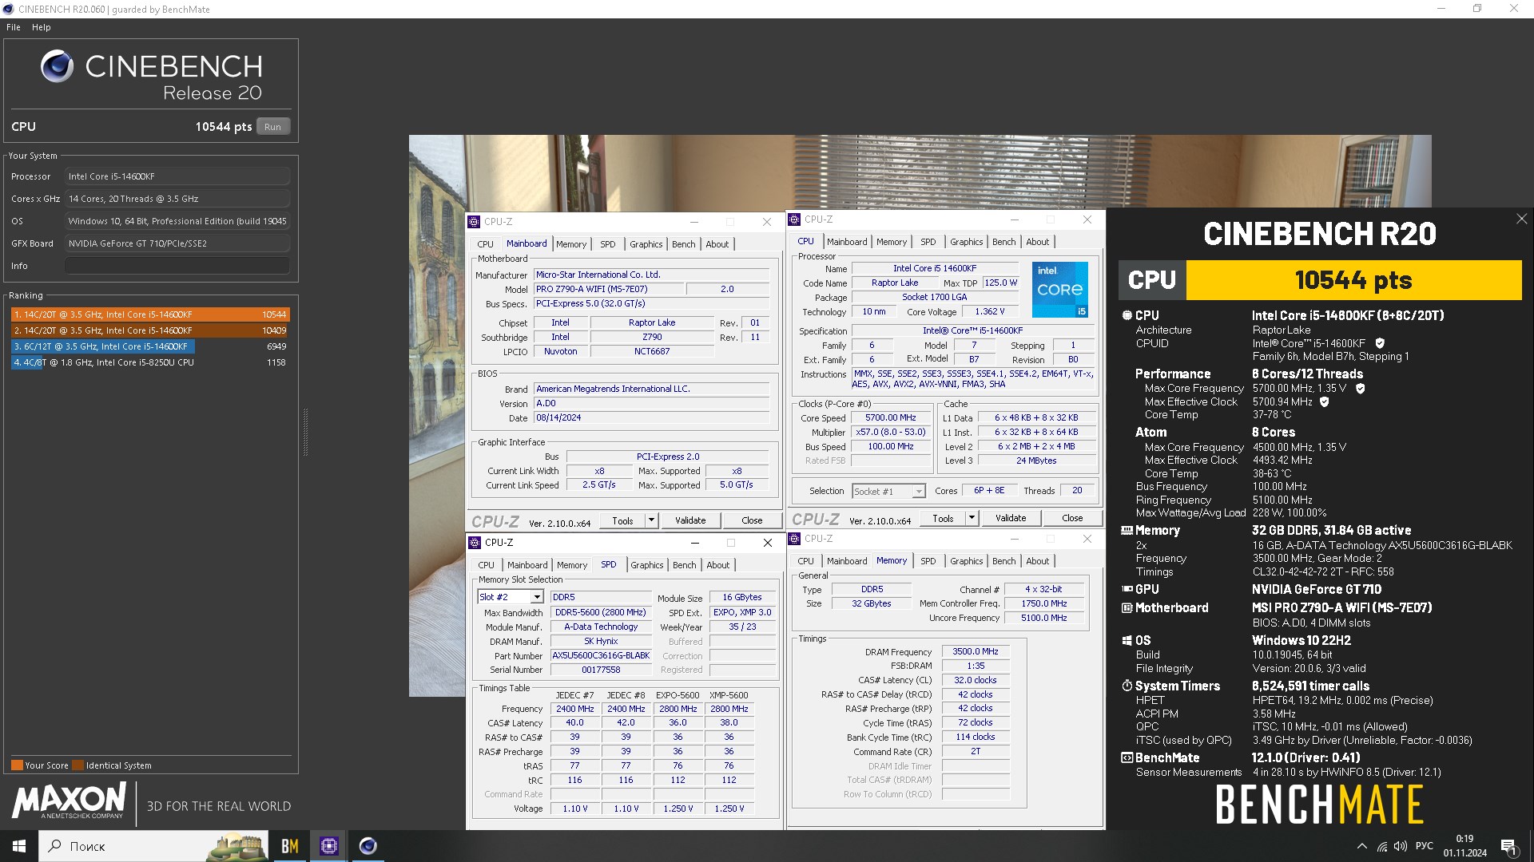Click the BenchMate GPU section icon
Screen dimensions: 1534x862
[x=1127, y=589]
